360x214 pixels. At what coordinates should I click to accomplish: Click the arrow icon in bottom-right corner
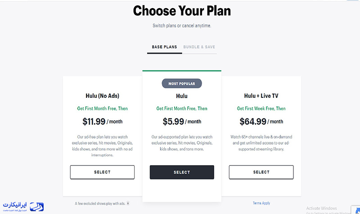(x=357, y=210)
